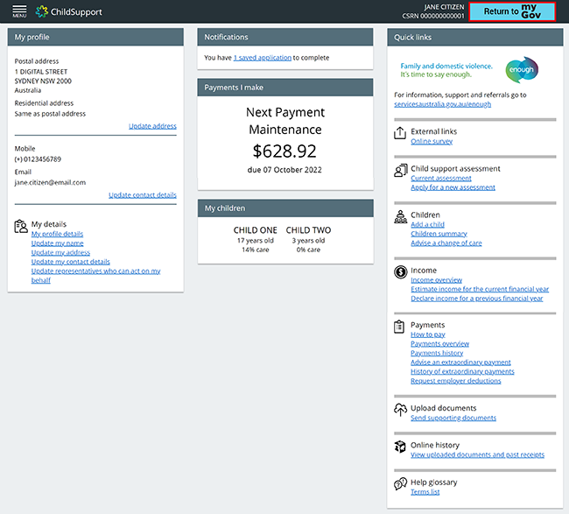The height and width of the screenshot is (514, 569).
Task: Select Add a child link
Action: click(x=427, y=225)
